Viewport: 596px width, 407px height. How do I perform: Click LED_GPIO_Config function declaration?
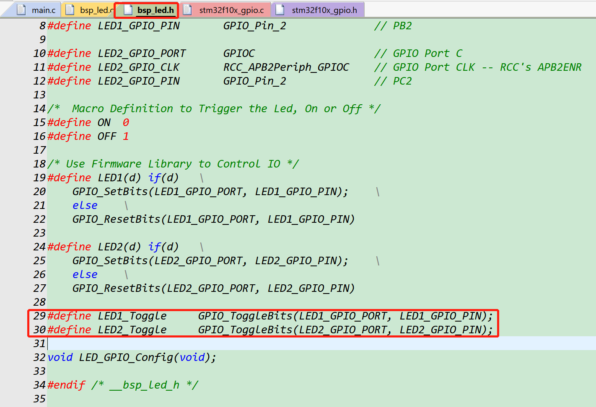coord(132,357)
